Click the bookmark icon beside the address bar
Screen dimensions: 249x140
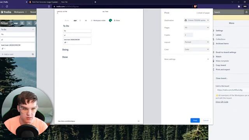coord(49,7)
